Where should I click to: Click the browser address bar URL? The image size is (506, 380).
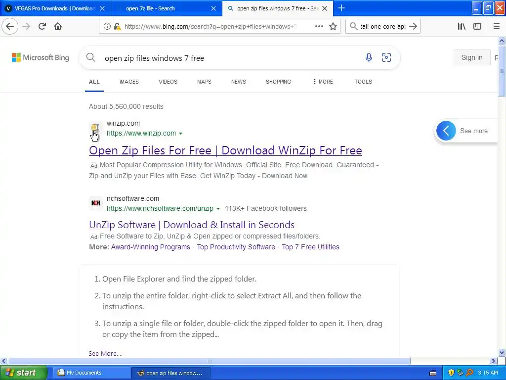(x=210, y=27)
